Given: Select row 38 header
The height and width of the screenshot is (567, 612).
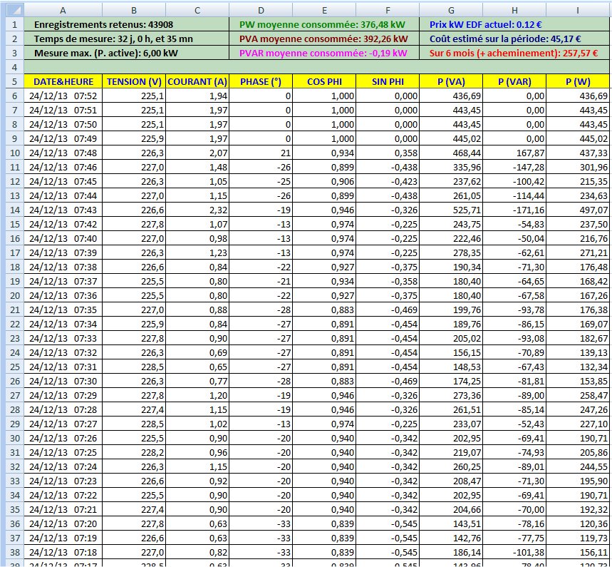Looking at the screenshot, I should tap(15, 552).
